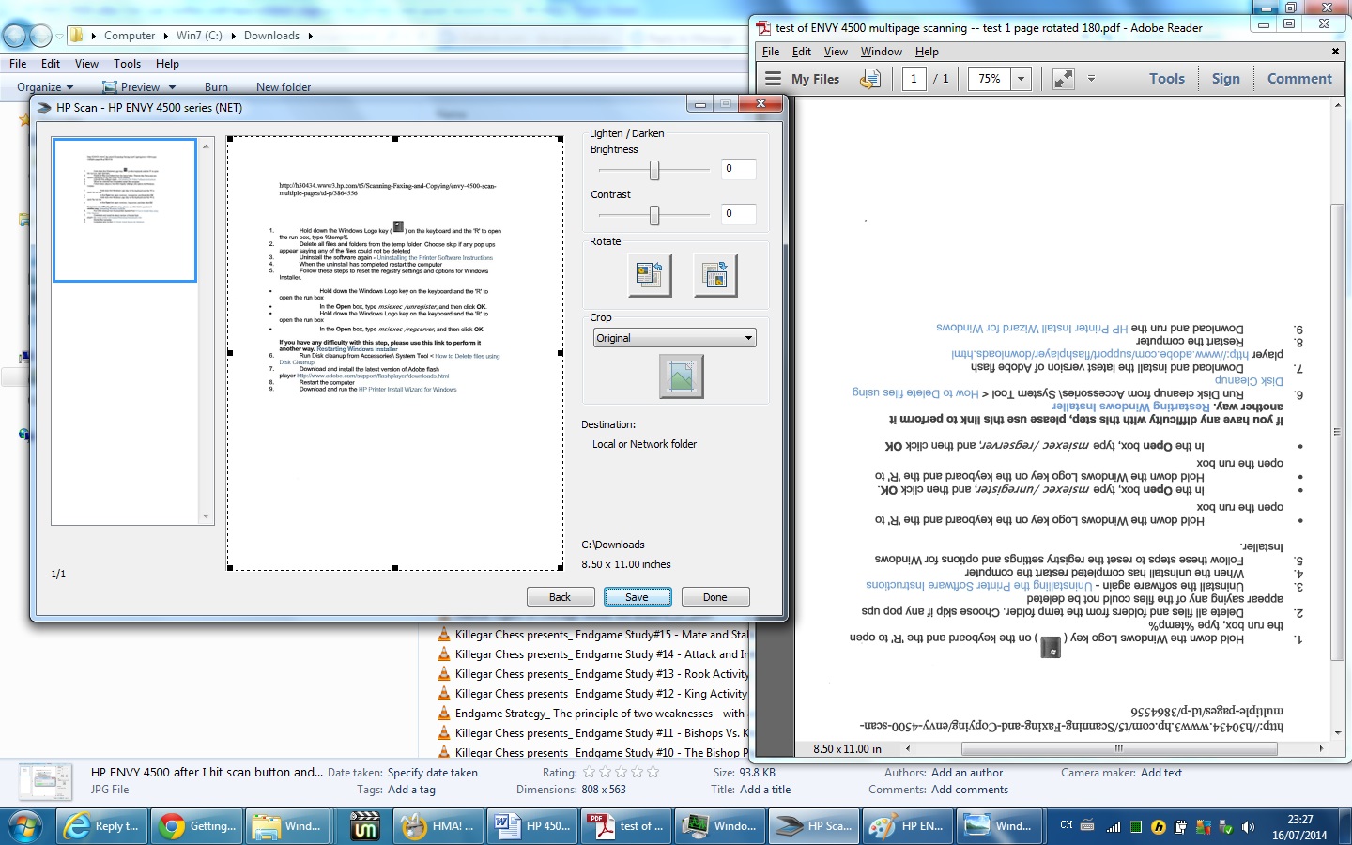Click the Save button in HP Scan
Viewport: 1352px width, 845px height.
point(637,597)
